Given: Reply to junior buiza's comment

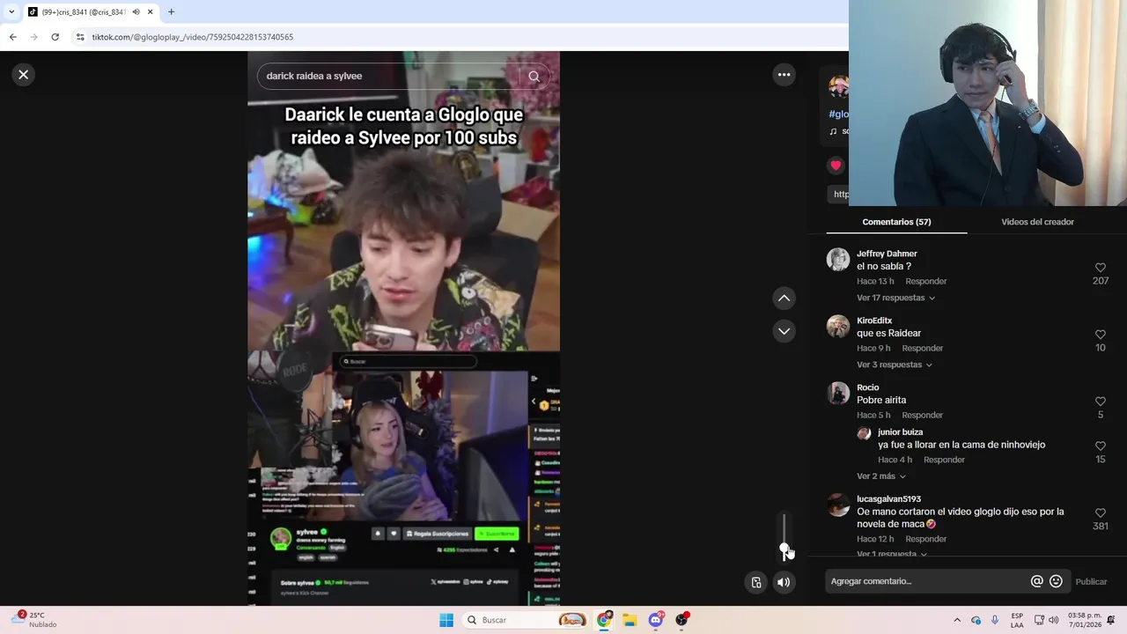Looking at the screenshot, I should click(944, 460).
